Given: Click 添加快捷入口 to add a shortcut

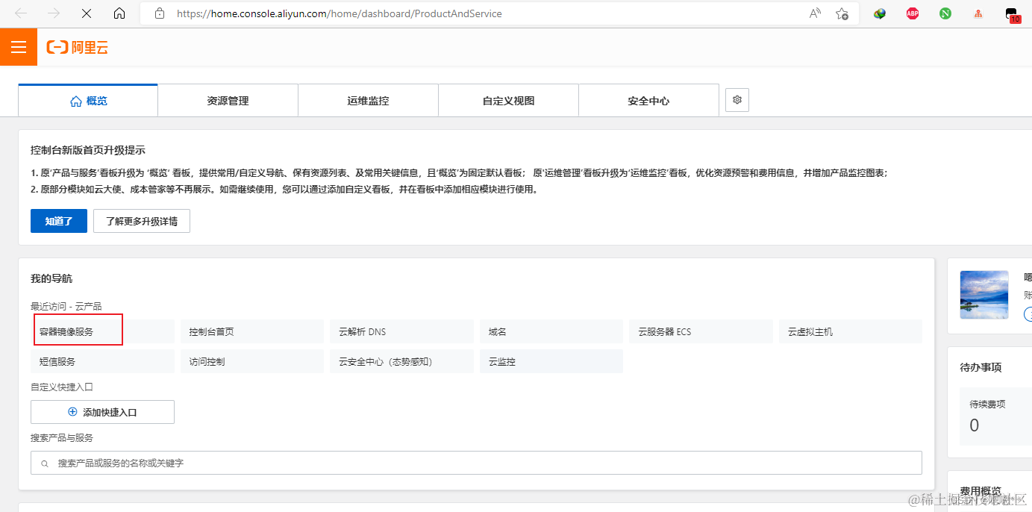Looking at the screenshot, I should (102, 411).
